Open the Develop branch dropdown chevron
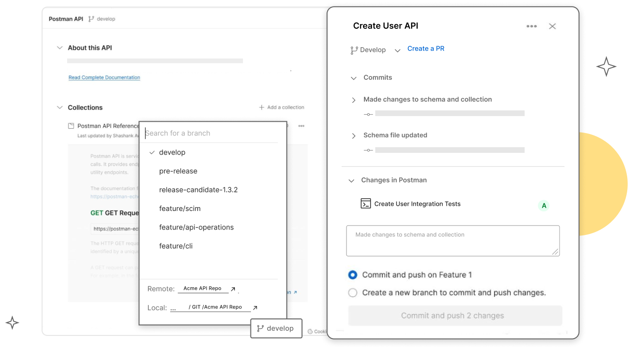 point(397,50)
